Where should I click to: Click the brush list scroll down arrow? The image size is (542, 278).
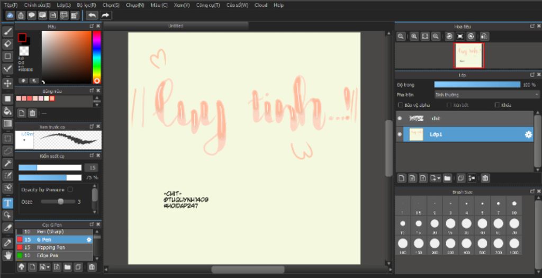[x=97, y=259]
